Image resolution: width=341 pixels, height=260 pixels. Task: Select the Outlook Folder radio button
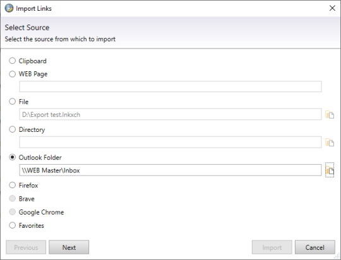[13, 157]
